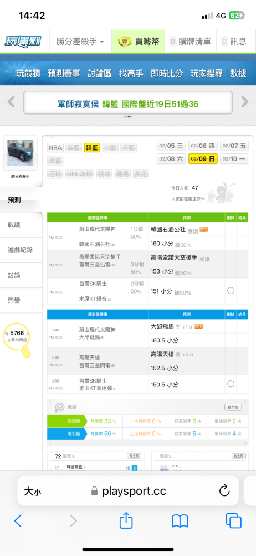Image resolution: width=256 pixels, height=556 pixels.
Task: Choose date 02/06 四
Action: coord(203,146)
